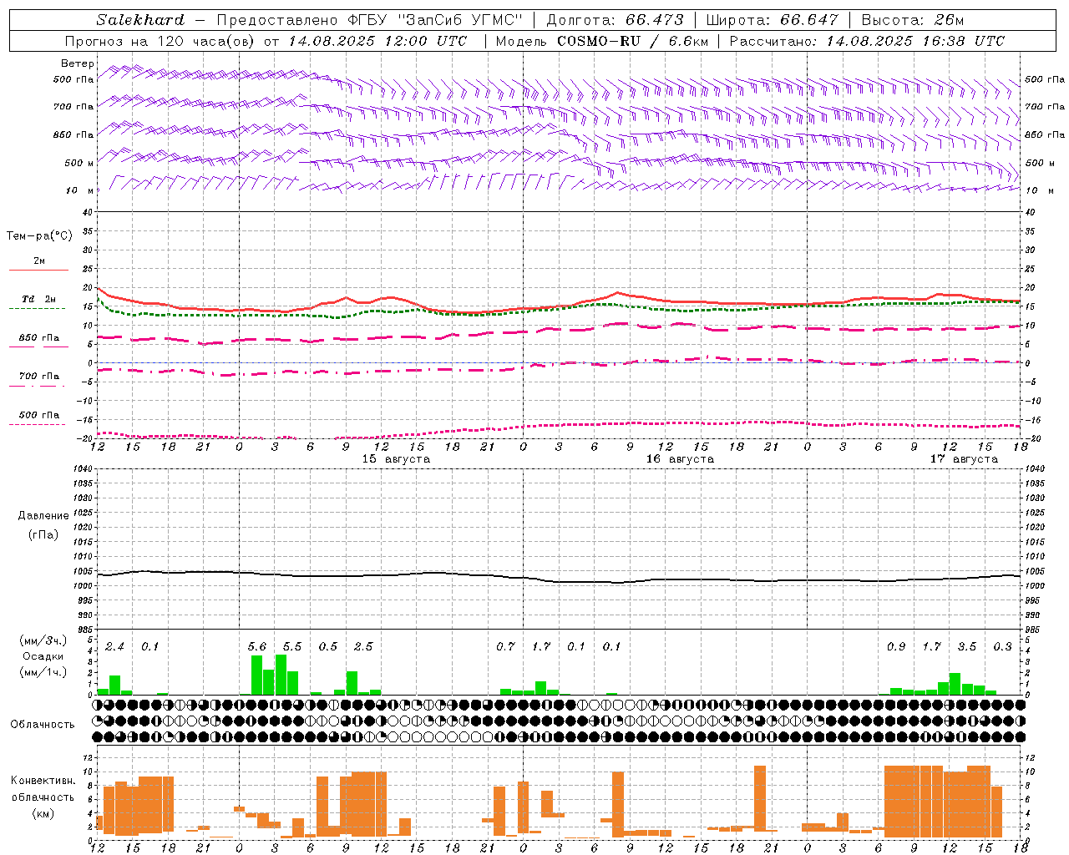Select the 3.5 precipitation total

click(967, 647)
